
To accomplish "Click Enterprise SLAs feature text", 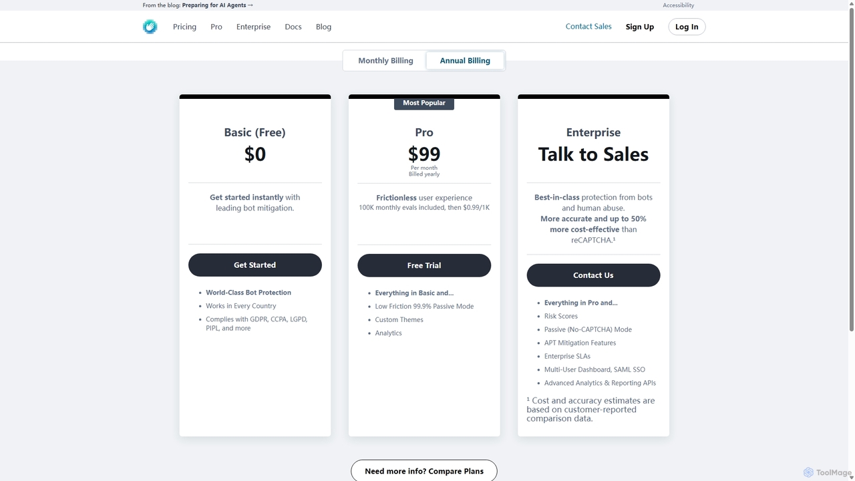I will pos(567,356).
